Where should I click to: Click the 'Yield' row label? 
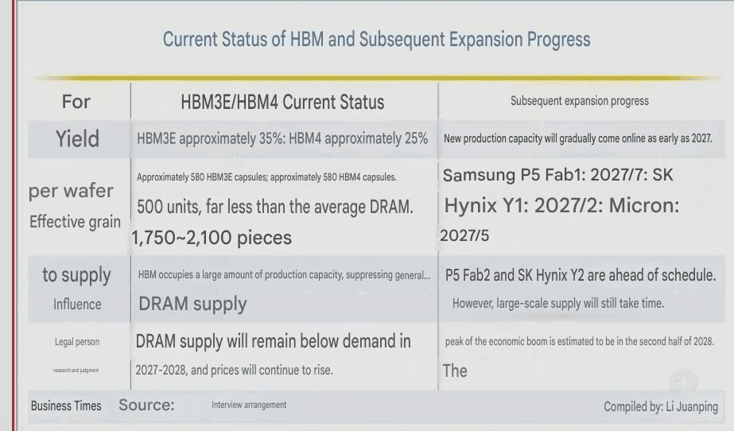click(x=77, y=139)
